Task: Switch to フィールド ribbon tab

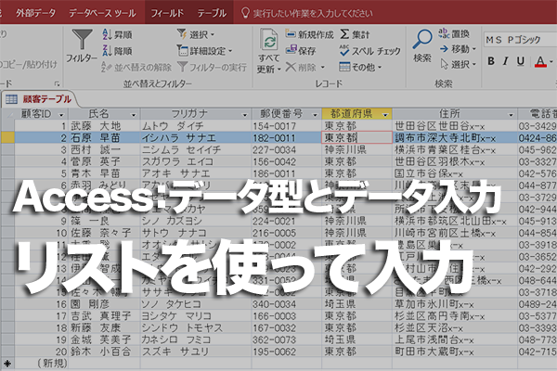Action: 167,13
